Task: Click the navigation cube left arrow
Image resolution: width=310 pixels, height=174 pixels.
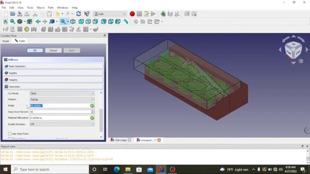Action: click(280, 49)
